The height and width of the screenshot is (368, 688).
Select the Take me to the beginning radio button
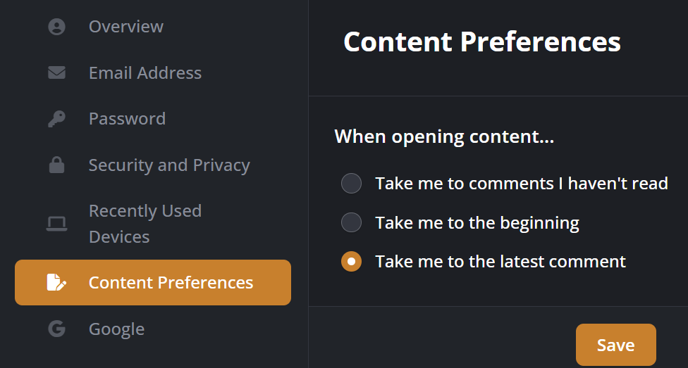pos(351,223)
